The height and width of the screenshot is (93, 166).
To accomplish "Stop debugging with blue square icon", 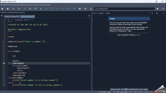I will [74, 9].
